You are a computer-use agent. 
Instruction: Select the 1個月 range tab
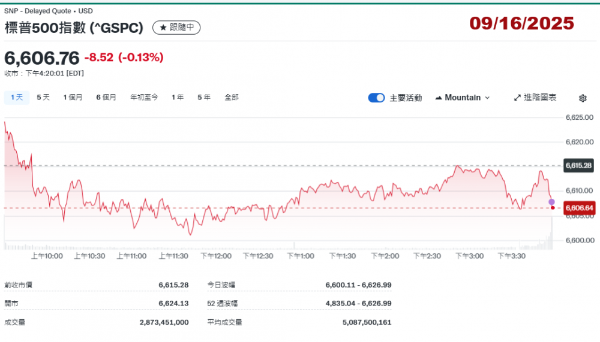(x=73, y=97)
